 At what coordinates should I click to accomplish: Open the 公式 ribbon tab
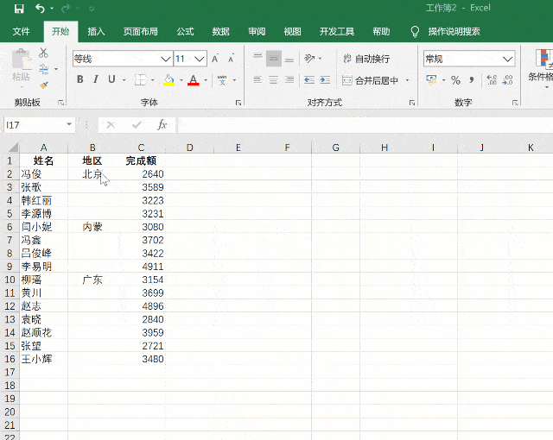185,31
